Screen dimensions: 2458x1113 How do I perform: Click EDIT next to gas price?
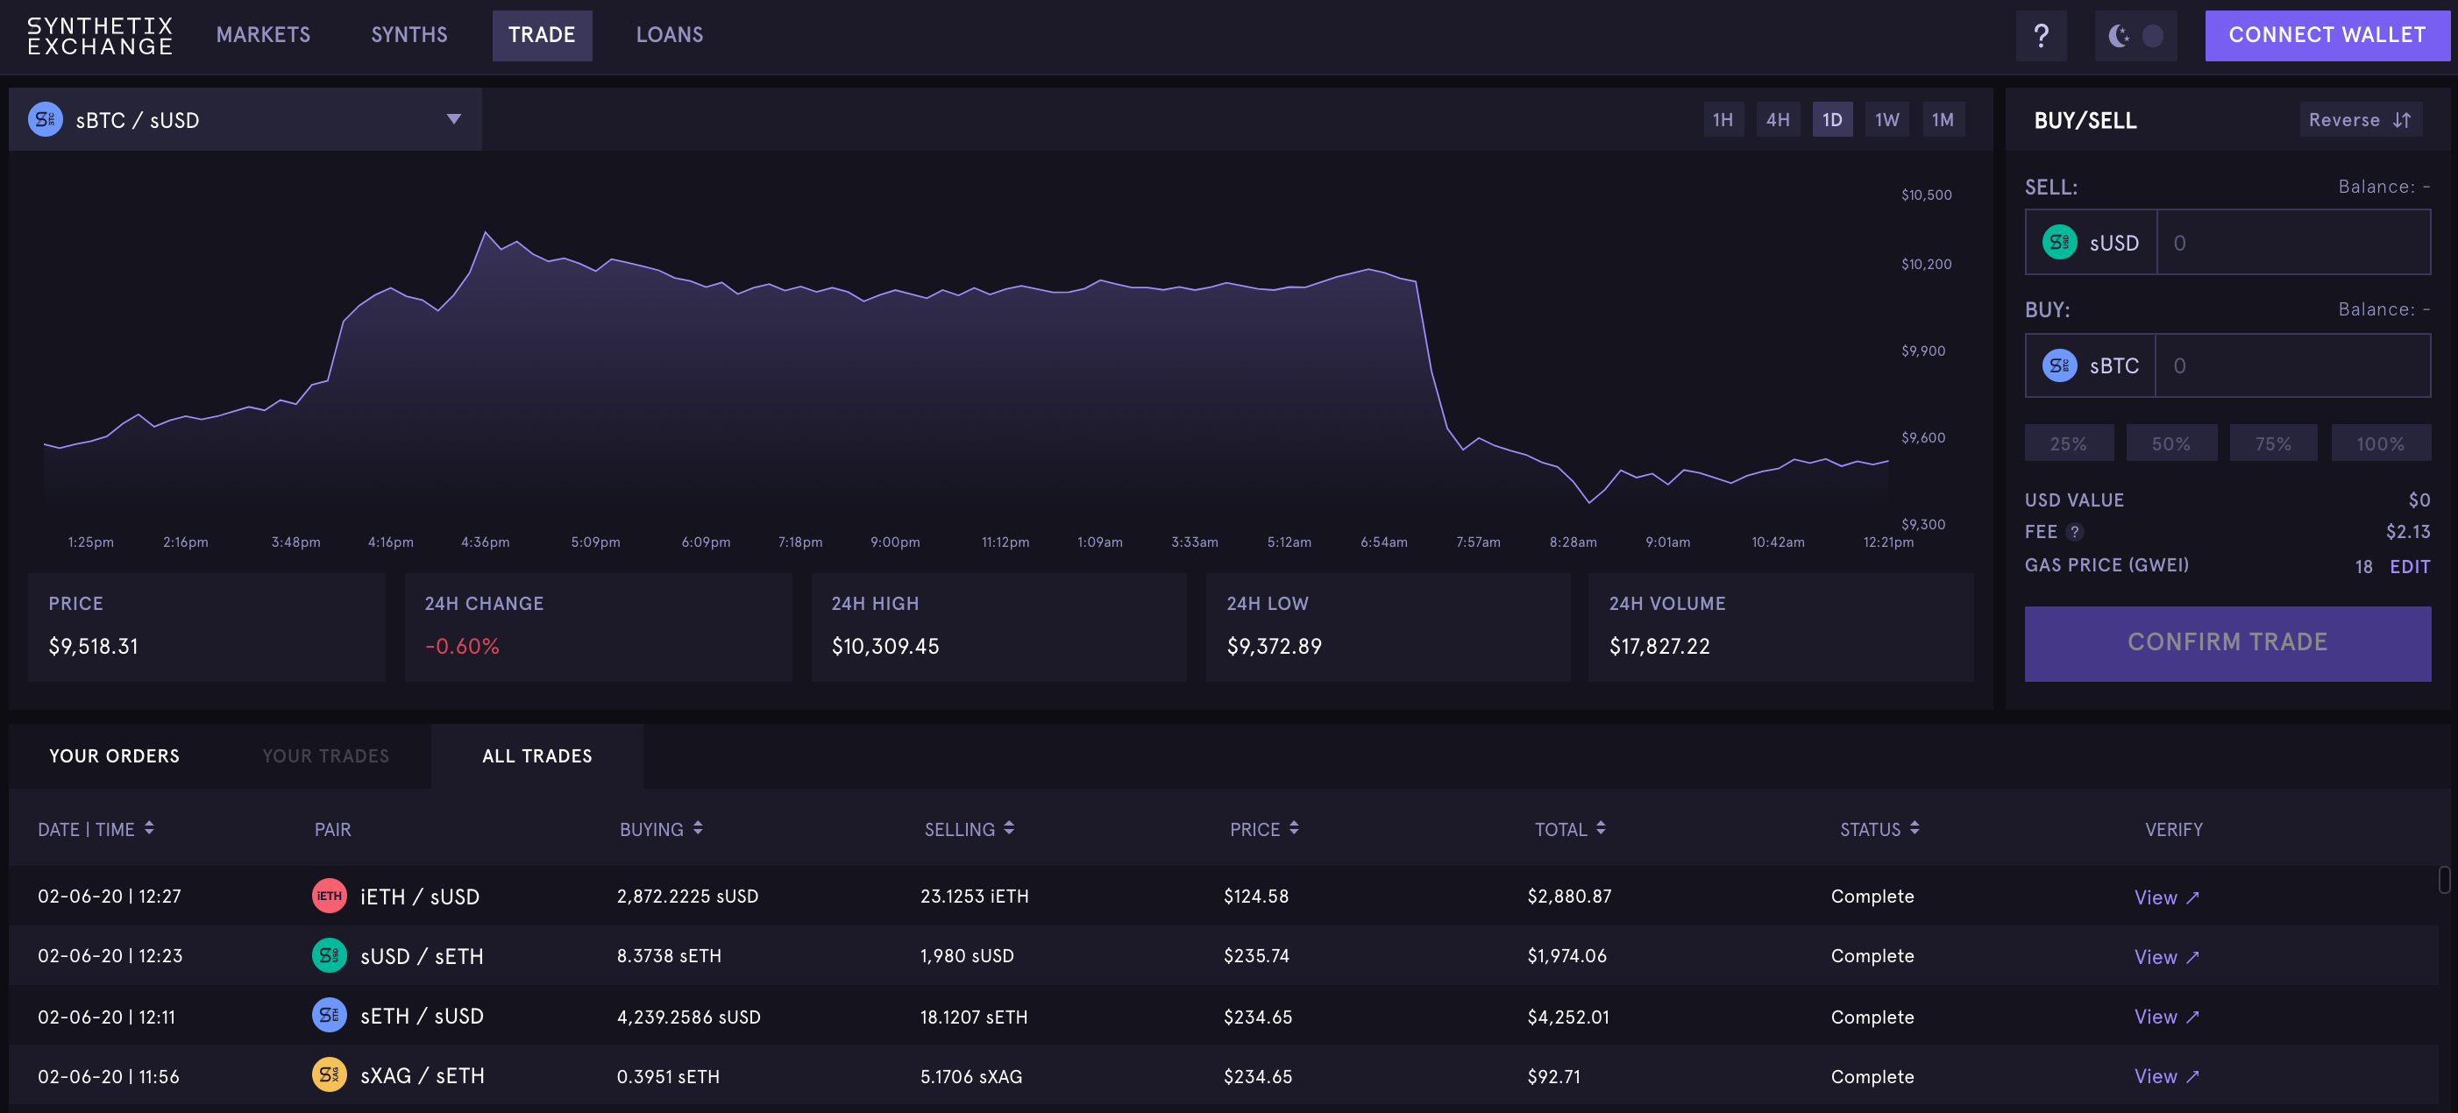coord(2409,566)
